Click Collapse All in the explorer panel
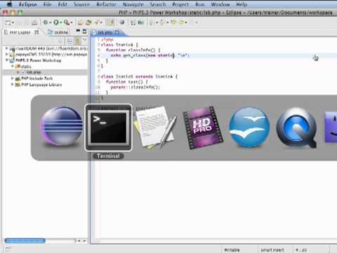This screenshot has width=337, height=253. [70, 41]
